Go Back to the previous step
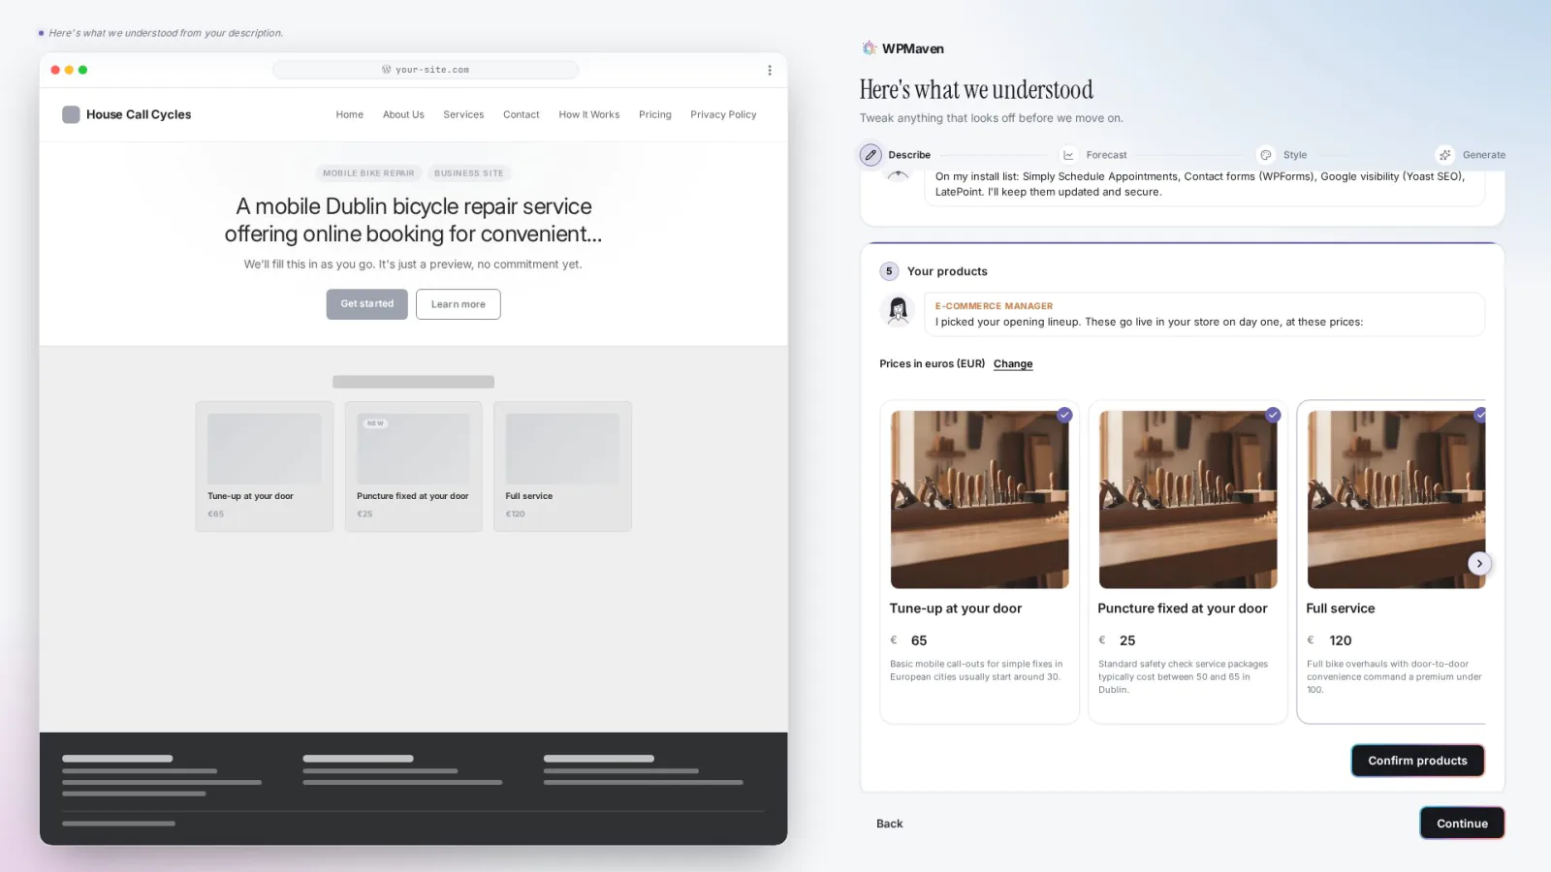Image resolution: width=1551 pixels, height=872 pixels. 889,824
